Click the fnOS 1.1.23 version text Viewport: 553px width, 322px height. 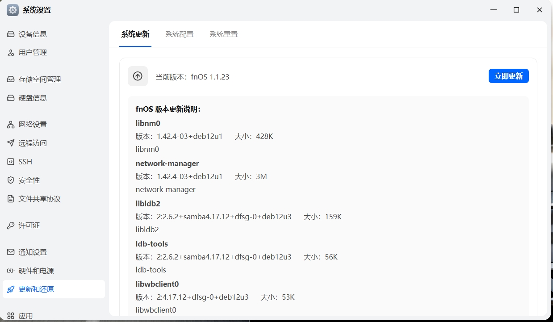210,76
